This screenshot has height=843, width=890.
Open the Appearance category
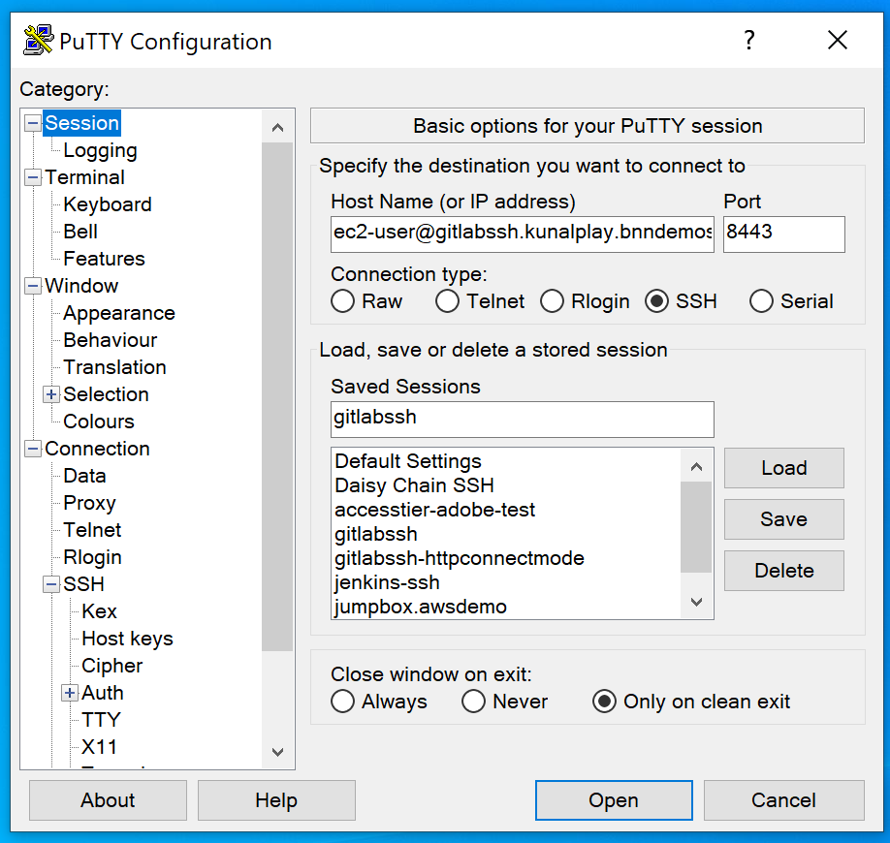click(119, 313)
